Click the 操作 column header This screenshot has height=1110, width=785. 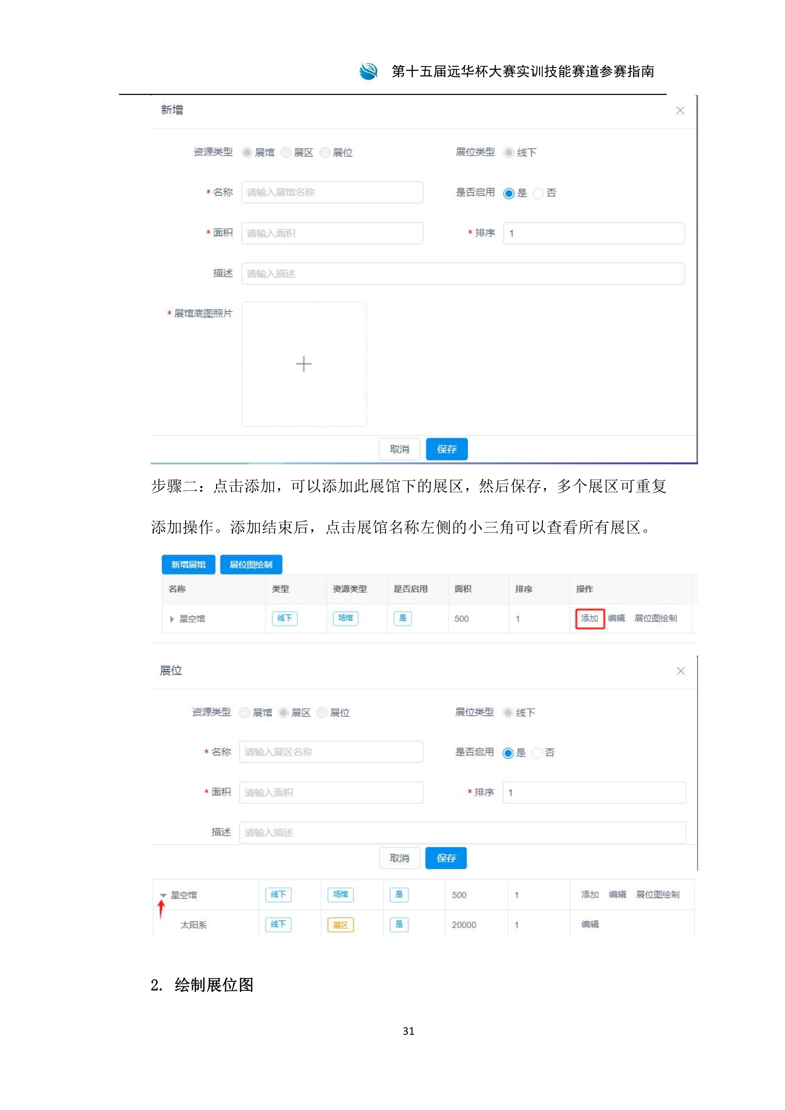584,589
